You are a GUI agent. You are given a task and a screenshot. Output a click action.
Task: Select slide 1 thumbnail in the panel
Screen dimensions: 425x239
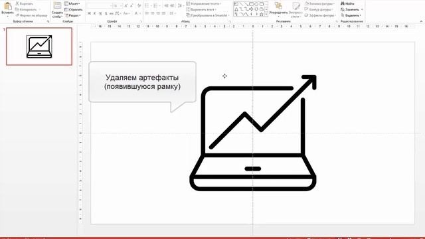click(x=39, y=46)
